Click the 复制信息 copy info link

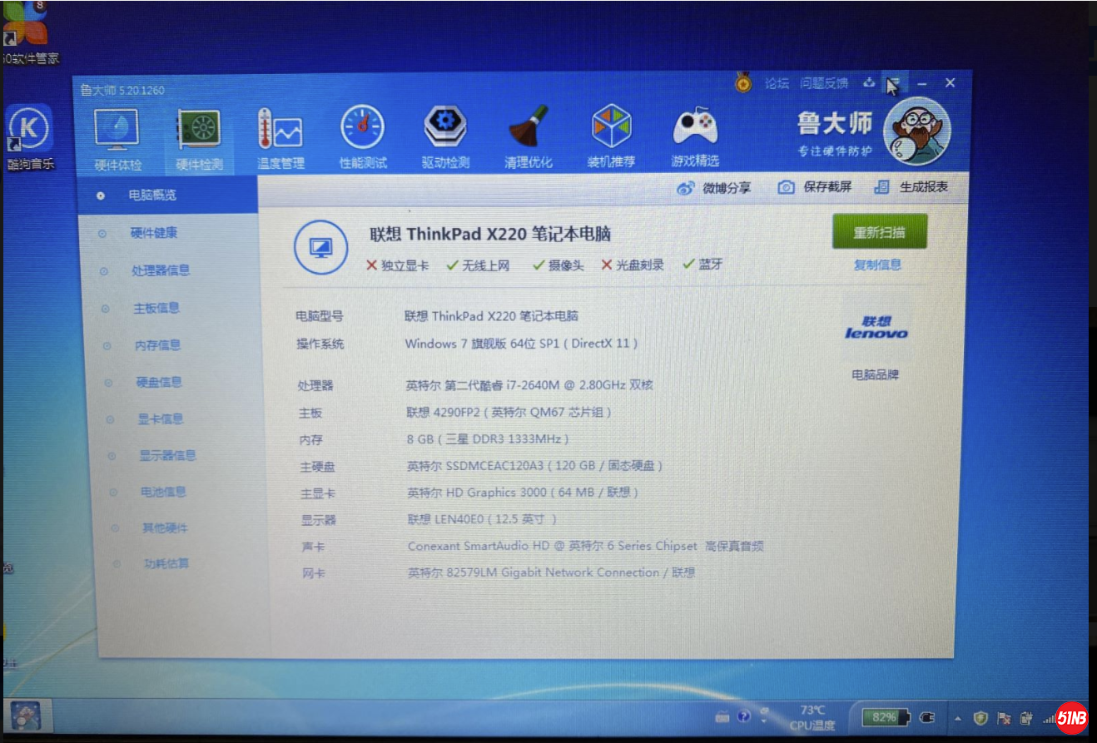point(877,265)
